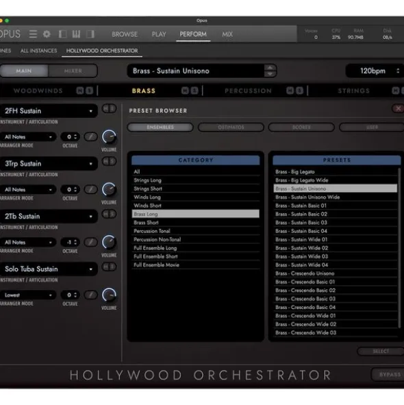Screen dimensions: 404x405
Task: Choose the Brass - Crescendo Unisono preset
Action: (336, 273)
